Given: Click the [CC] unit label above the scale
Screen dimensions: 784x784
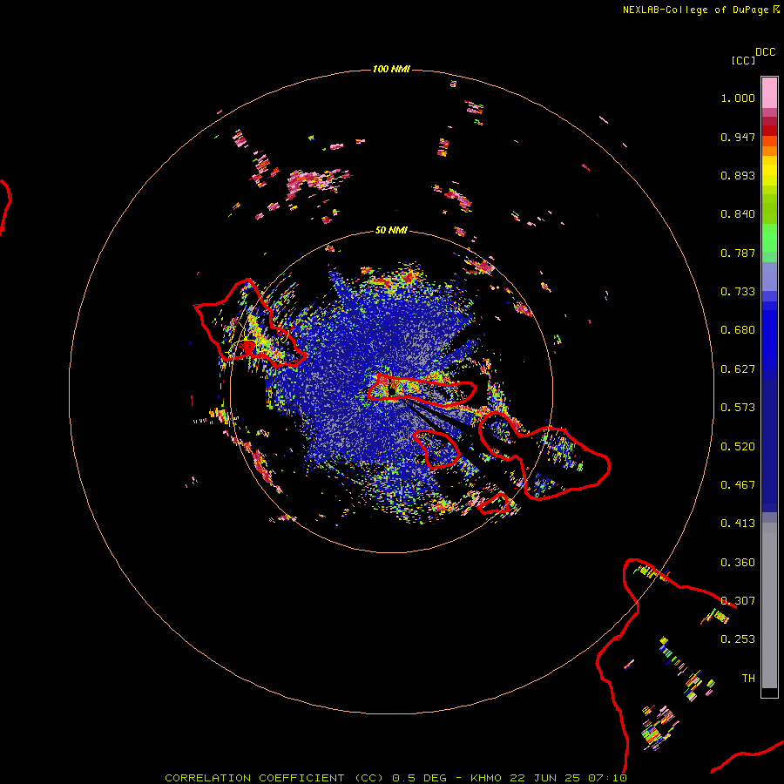Looking at the screenshot, I should click(743, 60).
